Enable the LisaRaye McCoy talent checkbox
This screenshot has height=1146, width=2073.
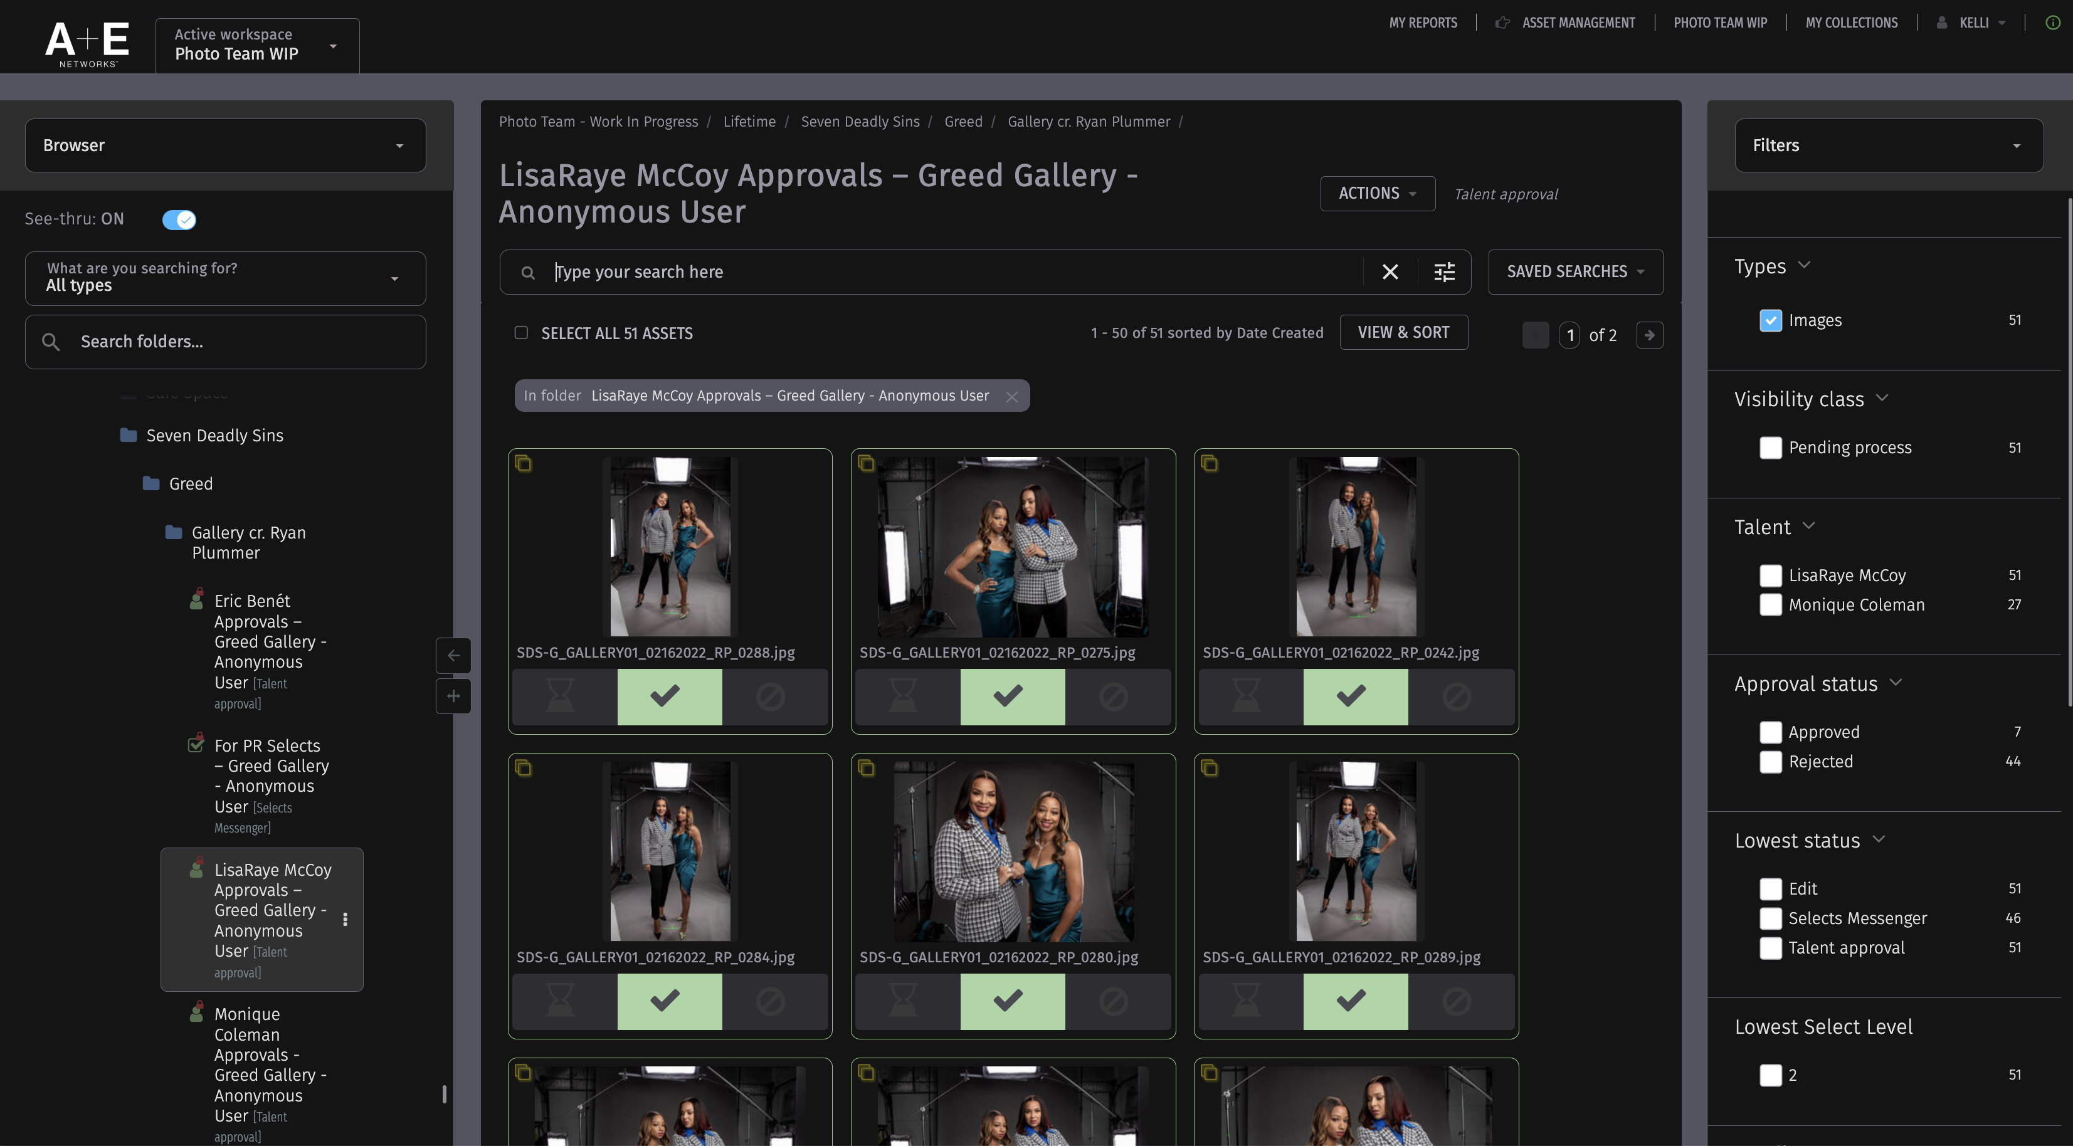click(x=1770, y=575)
